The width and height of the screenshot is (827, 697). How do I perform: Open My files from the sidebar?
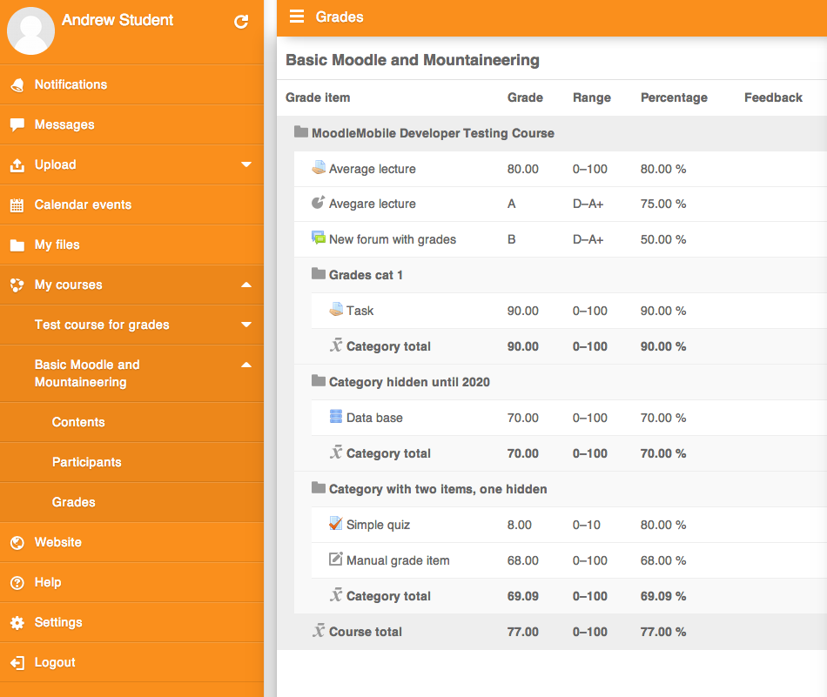(x=131, y=245)
